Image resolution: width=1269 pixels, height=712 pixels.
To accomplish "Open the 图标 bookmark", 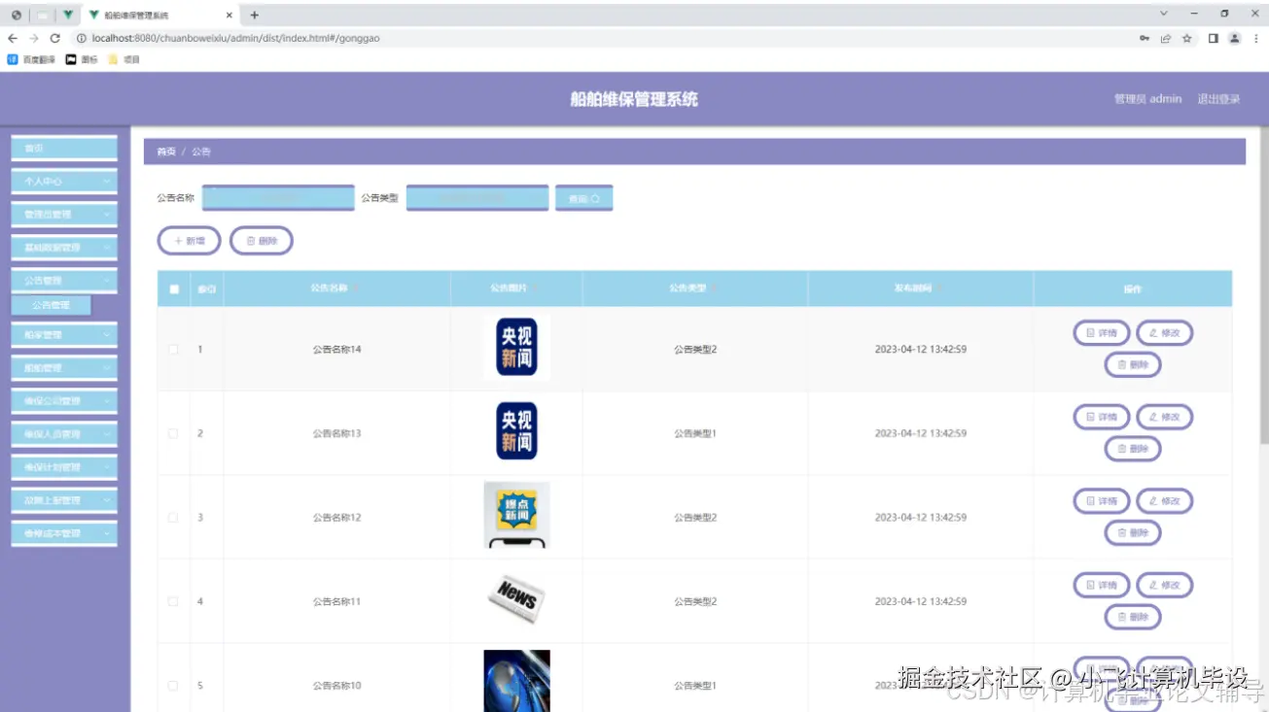I will coord(82,59).
